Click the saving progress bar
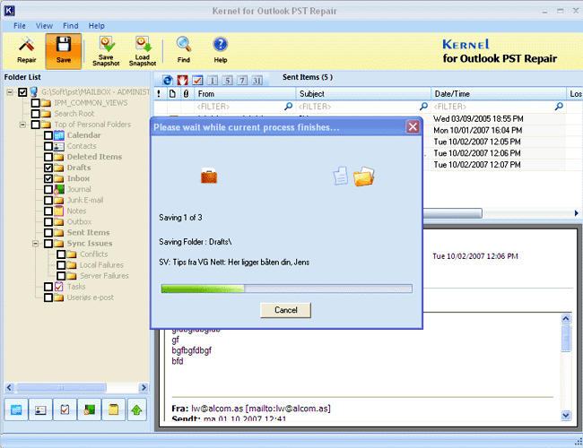 pos(287,289)
